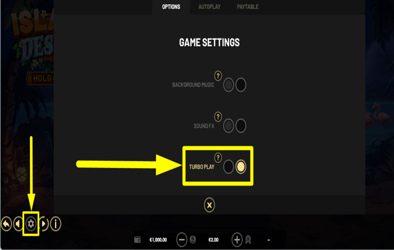Screen dimensions: 394x250
Task: Decrease the bet with minus button
Action: (182, 239)
